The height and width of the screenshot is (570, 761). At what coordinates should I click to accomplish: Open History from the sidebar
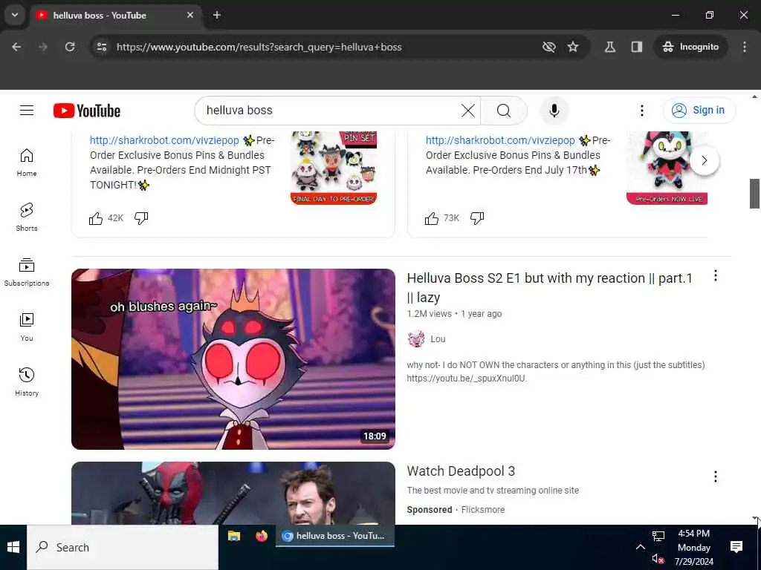(27, 382)
